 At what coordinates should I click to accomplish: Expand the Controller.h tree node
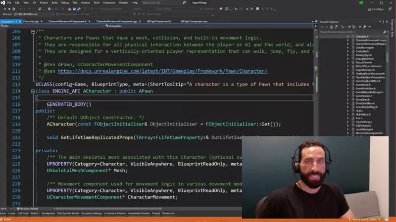(x=348, y=50)
